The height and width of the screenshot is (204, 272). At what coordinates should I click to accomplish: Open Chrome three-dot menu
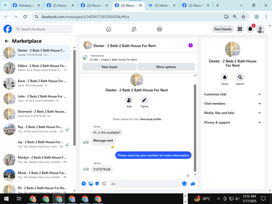coord(266,17)
